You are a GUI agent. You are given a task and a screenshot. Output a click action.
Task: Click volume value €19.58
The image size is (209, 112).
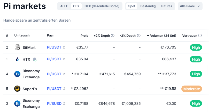pos(170,89)
